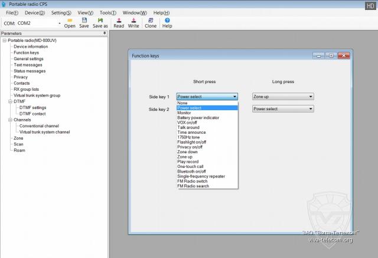The width and height of the screenshot is (378, 258).
Task: Select Roam in the tree
Action: [19, 150]
